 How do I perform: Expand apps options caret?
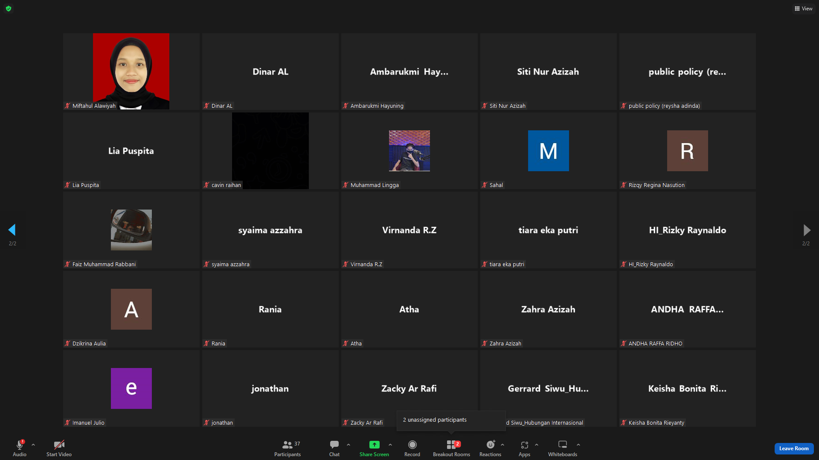(537, 445)
